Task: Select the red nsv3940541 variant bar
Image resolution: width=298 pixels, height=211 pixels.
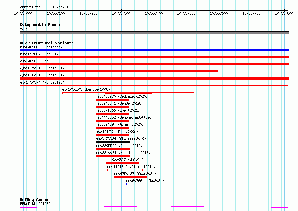Action: [113, 107]
